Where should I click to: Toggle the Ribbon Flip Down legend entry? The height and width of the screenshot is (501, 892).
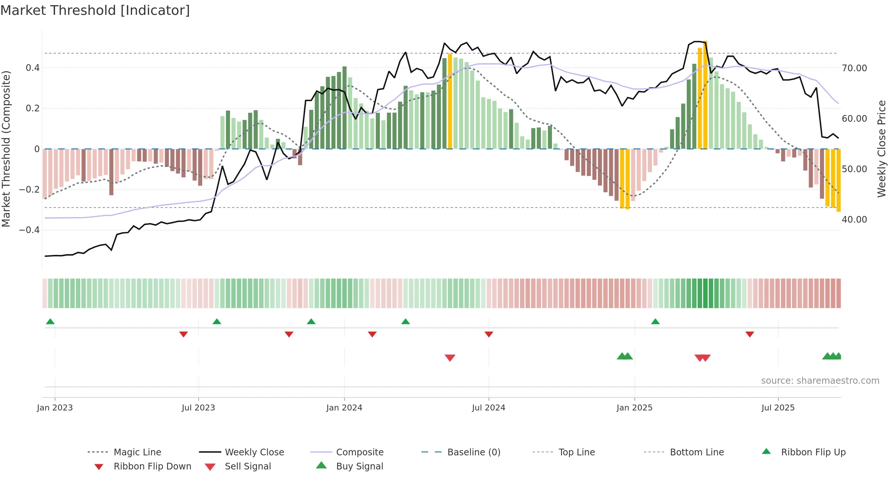[x=142, y=466]
